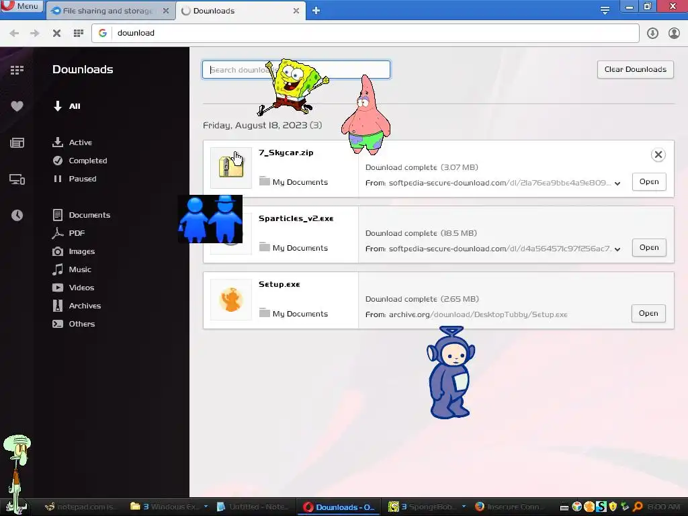The height and width of the screenshot is (516, 688).
Task: Open synced tabs device icon in sidebar
Action: 17,179
